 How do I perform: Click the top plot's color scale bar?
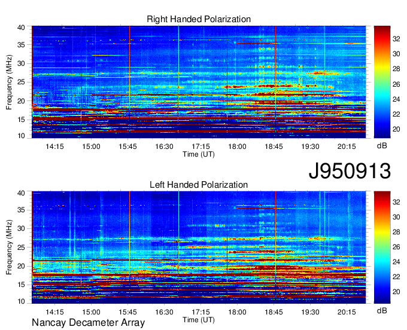382,82
